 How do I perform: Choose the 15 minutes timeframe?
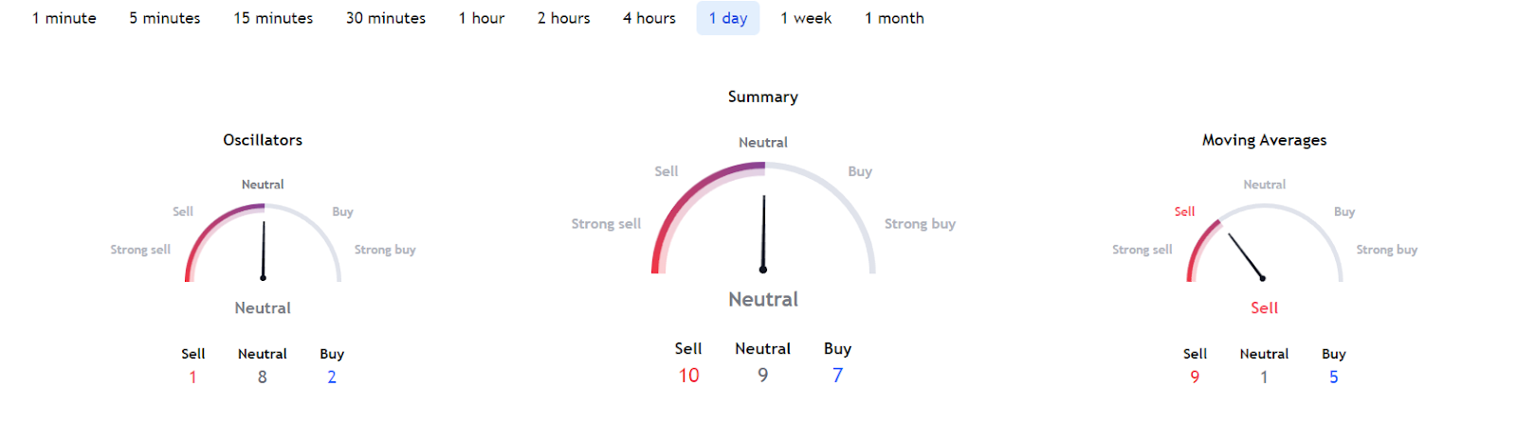(273, 18)
